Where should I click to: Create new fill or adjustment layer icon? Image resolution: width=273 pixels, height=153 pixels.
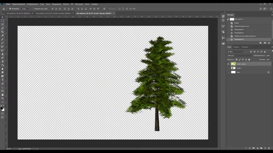[258, 148]
